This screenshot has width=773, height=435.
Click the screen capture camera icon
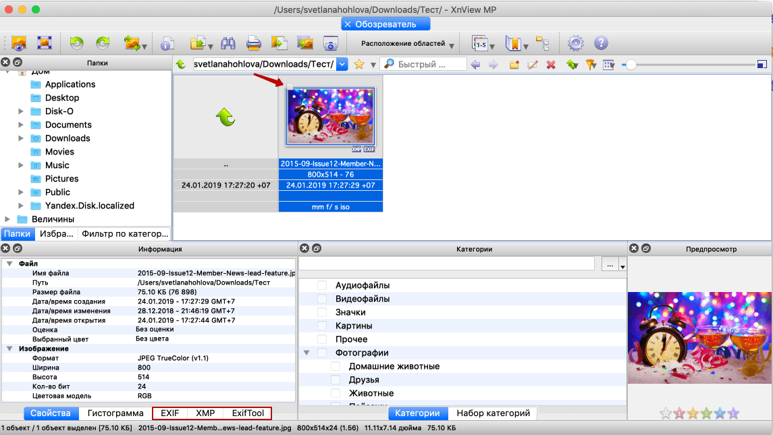pyautogui.click(x=330, y=44)
